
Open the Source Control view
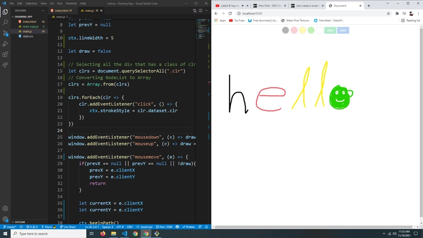pos(5,33)
